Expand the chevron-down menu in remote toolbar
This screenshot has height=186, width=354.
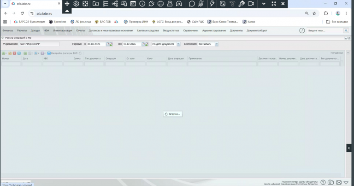264,4
